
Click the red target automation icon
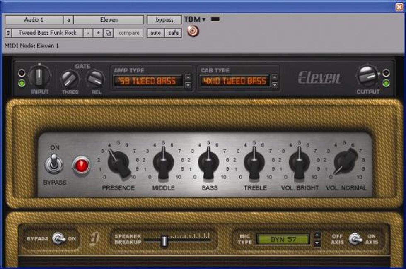tap(193, 31)
